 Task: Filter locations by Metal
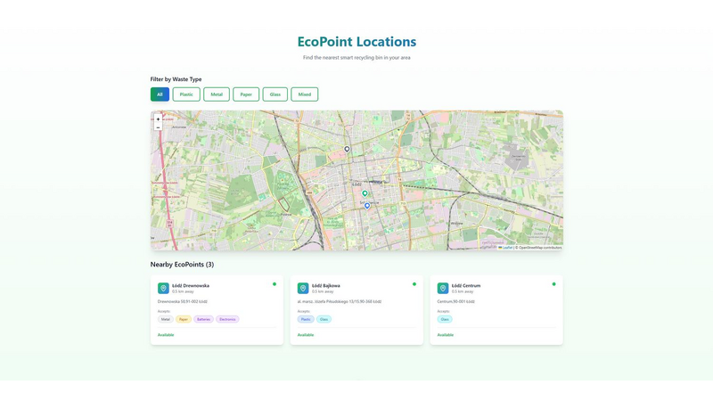[217, 94]
